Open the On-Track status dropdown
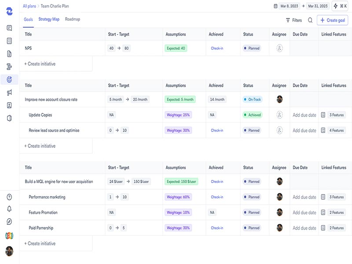 tap(253, 99)
